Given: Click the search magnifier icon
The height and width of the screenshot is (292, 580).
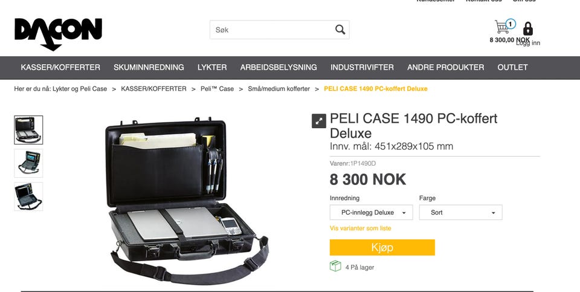Looking at the screenshot, I should tap(340, 30).
